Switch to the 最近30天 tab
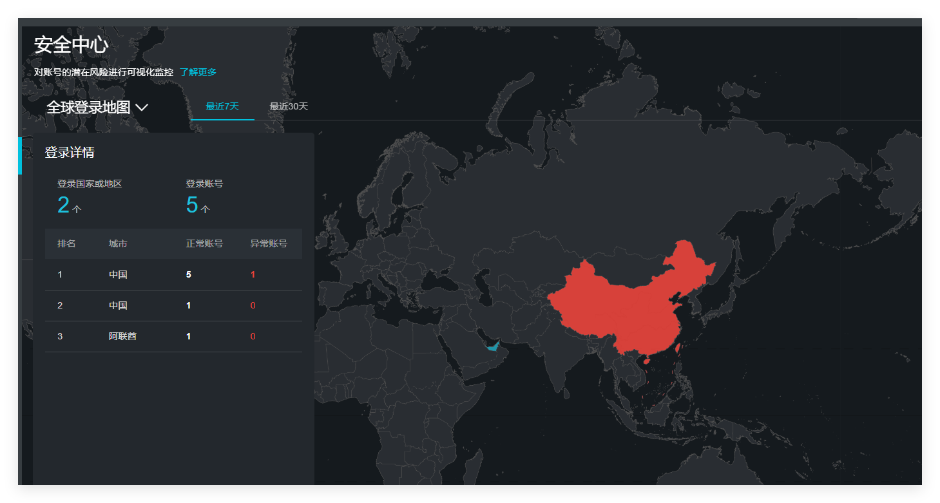940x503 pixels. tap(289, 106)
